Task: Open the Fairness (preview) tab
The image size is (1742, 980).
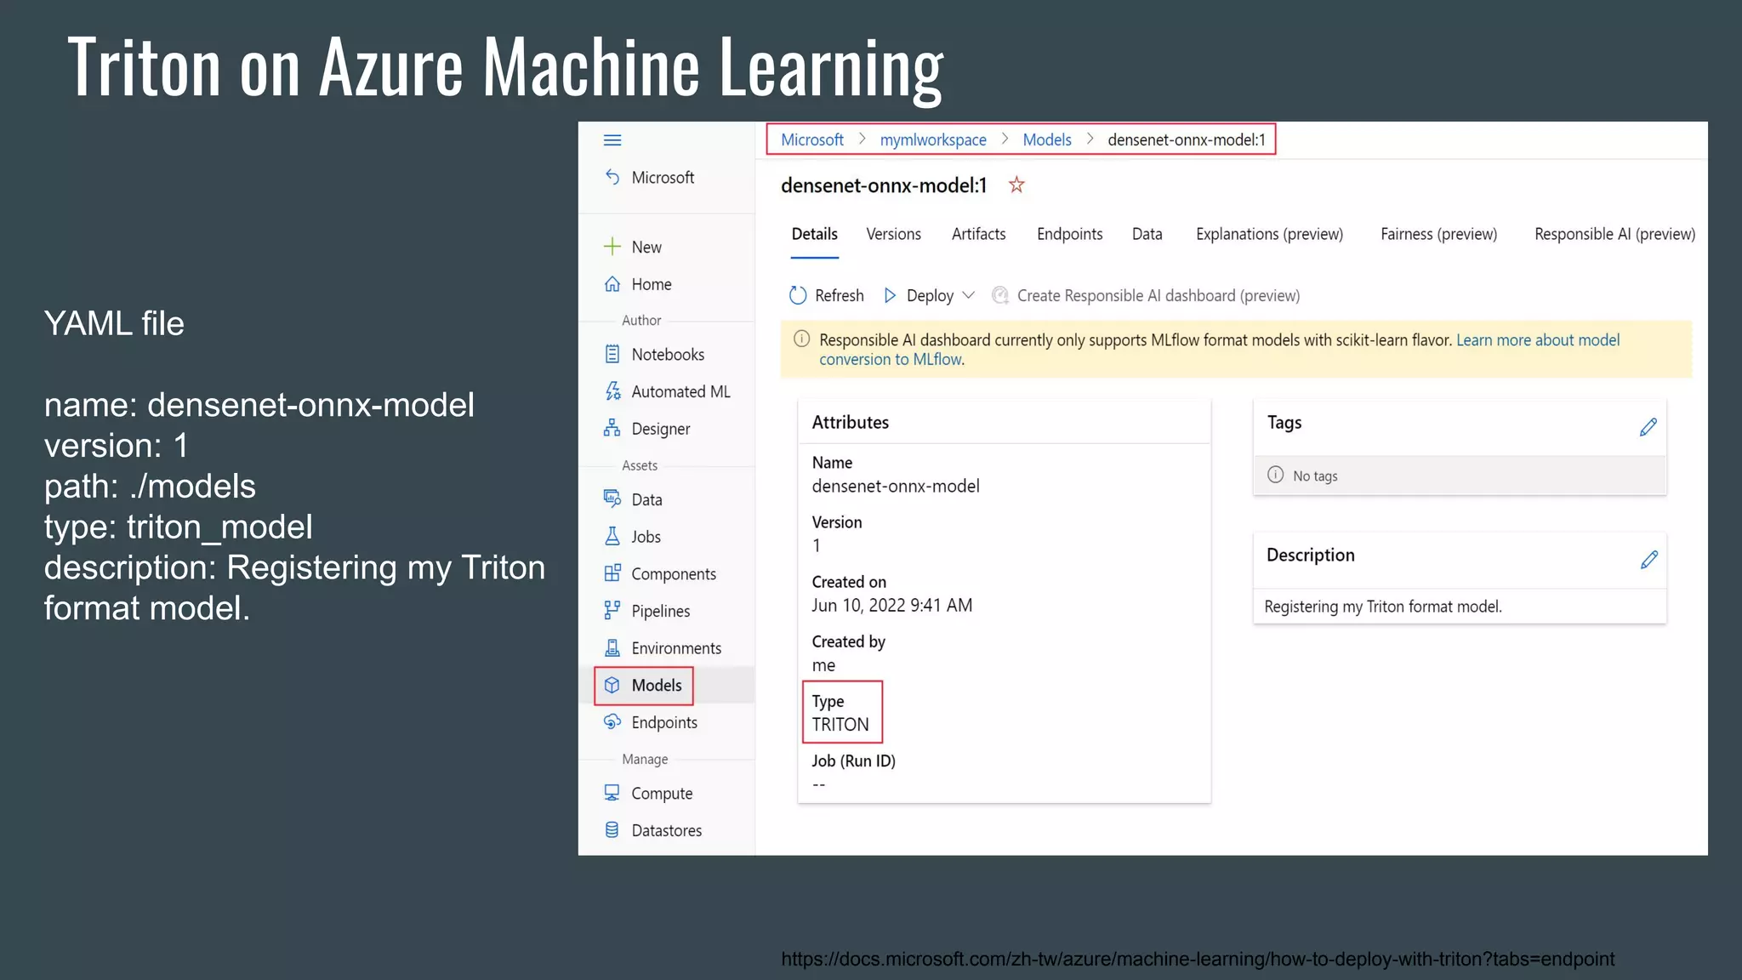Action: tap(1438, 234)
